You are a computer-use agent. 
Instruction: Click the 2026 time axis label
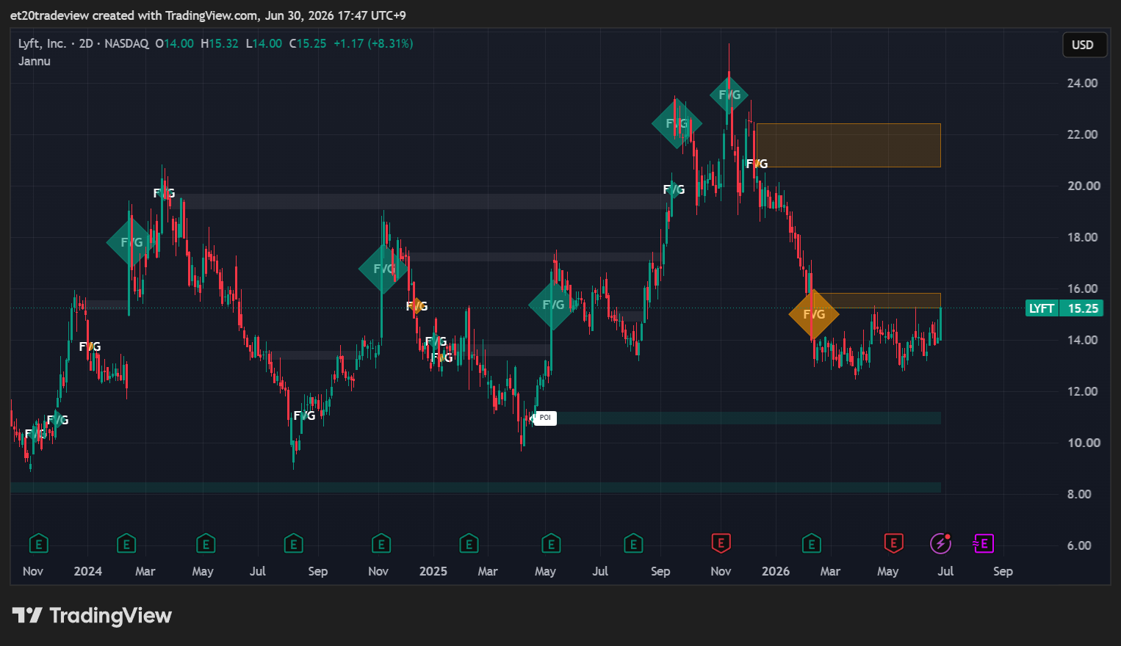pyautogui.click(x=776, y=571)
